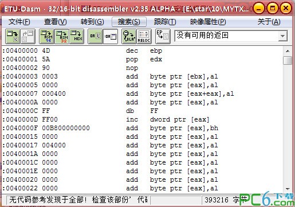Image resolution: width=295 pixels, height=207 pixels.
Task: Open the RELOC relocations icon
Action: point(144,36)
